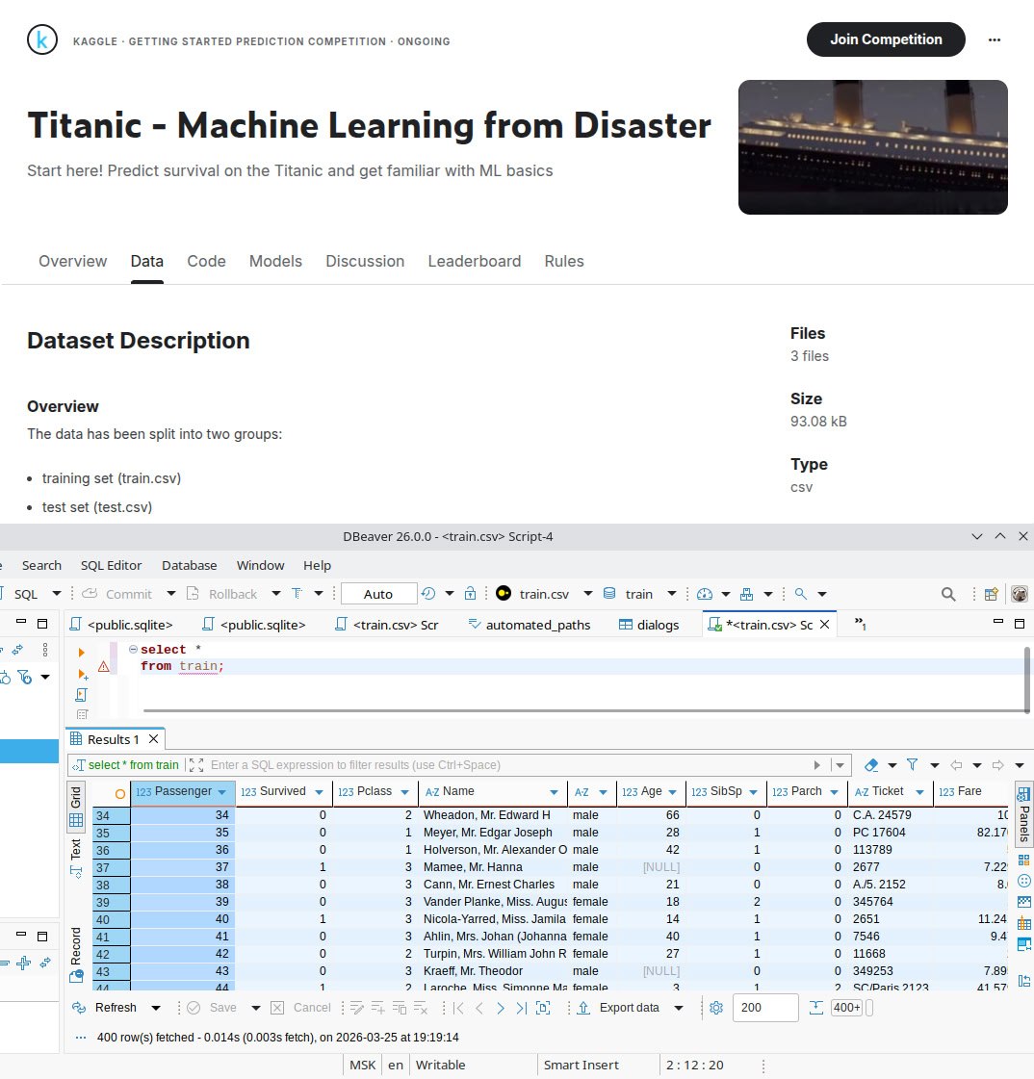This screenshot has width=1034, height=1079.
Task: Switch results view to Text mode
Action: pyautogui.click(x=76, y=850)
